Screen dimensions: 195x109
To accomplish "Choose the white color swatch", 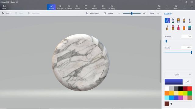I will tap(167, 88).
